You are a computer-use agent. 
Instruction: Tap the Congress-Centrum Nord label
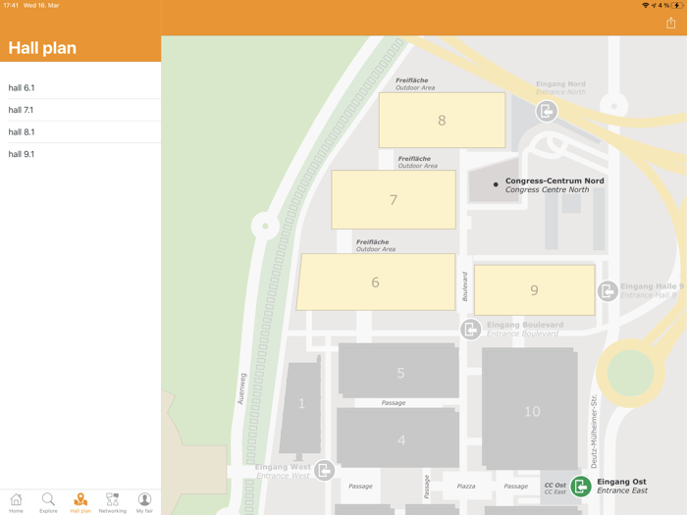(555, 180)
